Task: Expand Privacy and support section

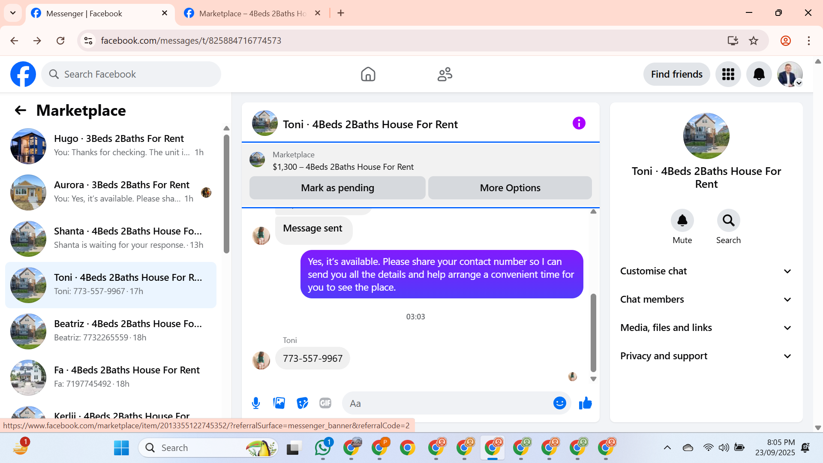Action: tap(706, 356)
